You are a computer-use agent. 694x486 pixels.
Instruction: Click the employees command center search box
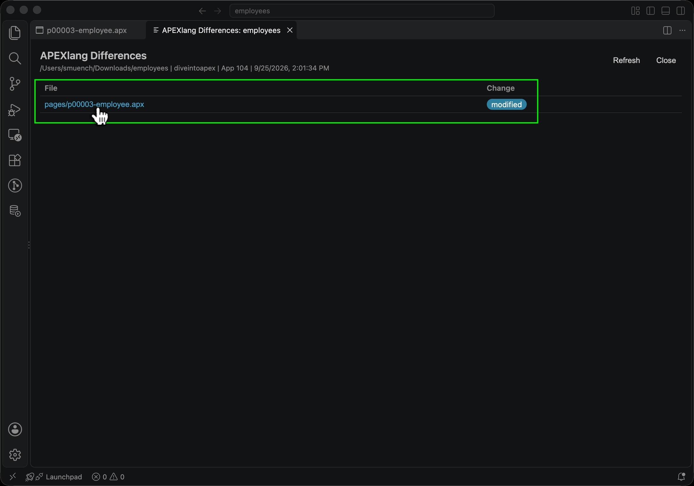click(x=362, y=11)
